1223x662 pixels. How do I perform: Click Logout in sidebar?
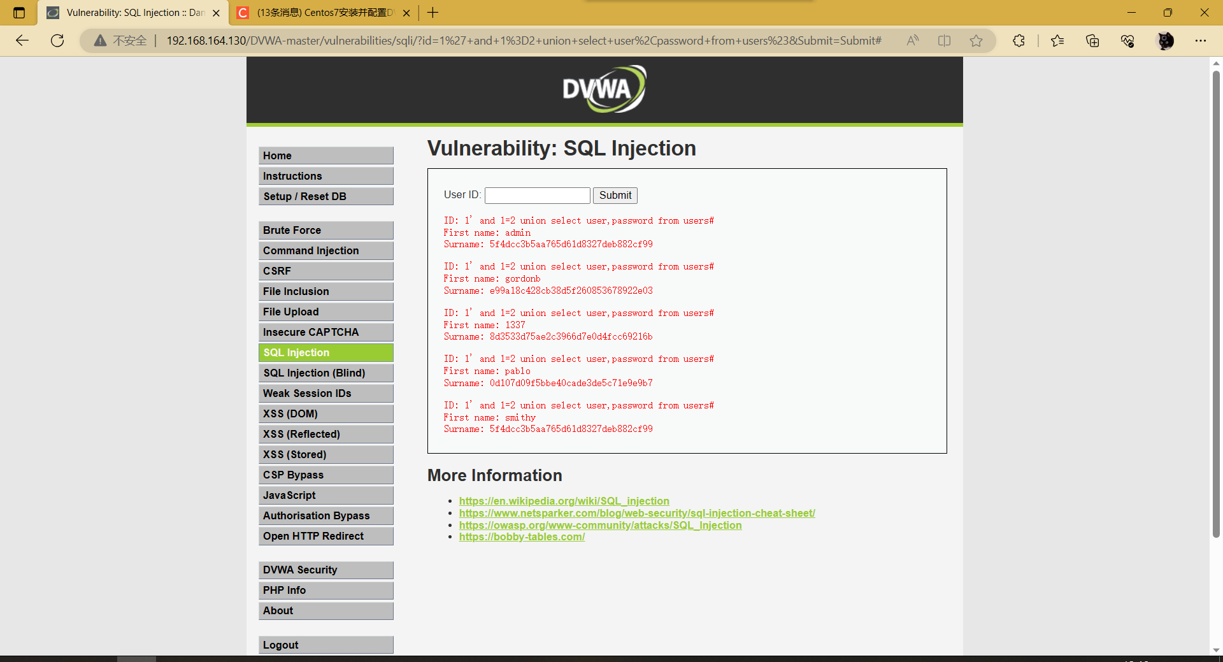click(x=326, y=645)
